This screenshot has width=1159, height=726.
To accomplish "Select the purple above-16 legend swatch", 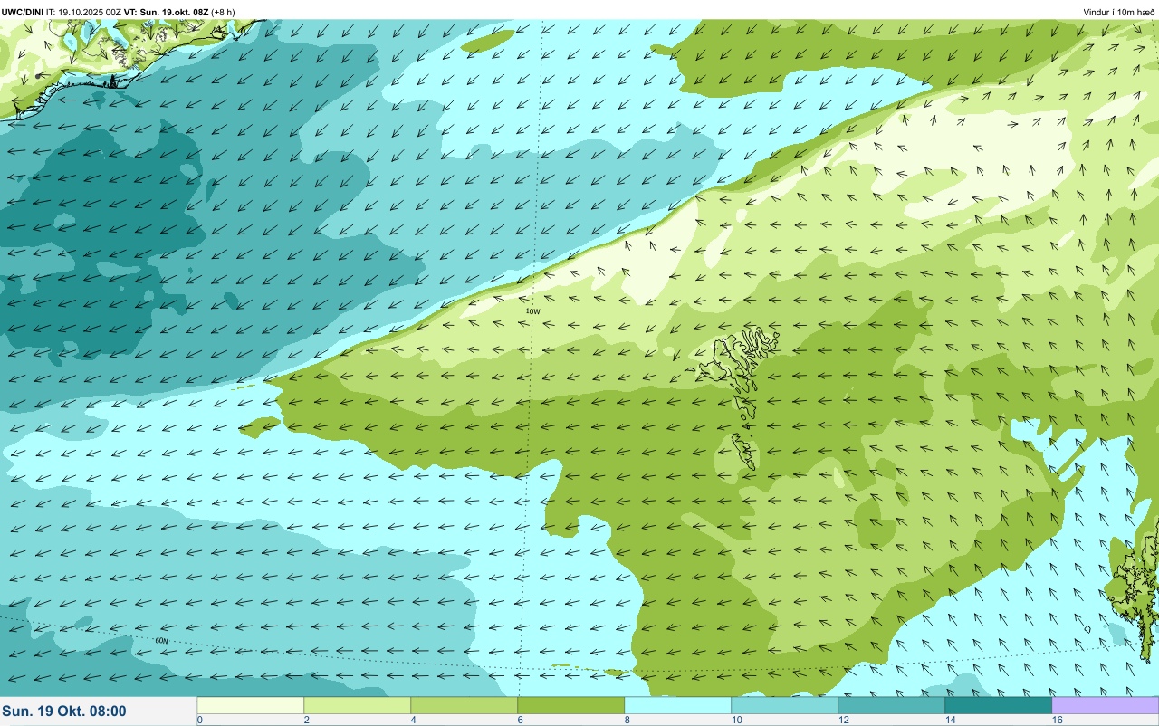I will 1105,705.
